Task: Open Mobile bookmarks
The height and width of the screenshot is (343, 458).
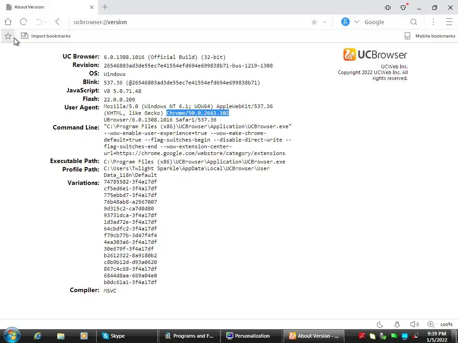Action: pos(430,36)
